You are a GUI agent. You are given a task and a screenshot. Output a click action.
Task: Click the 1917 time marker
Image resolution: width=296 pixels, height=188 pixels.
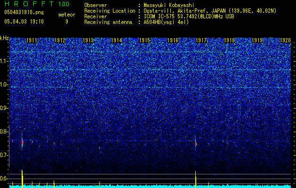pyautogui.click(x=201, y=40)
